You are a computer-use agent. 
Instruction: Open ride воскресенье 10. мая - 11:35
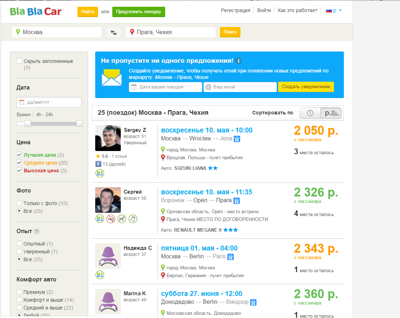[x=207, y=192]
